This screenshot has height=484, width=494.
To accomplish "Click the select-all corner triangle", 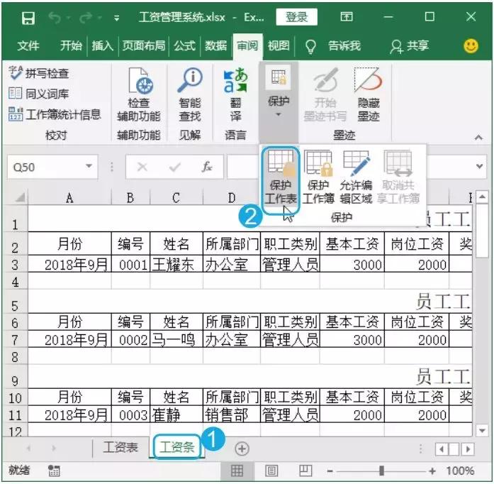I will pos(19,197).
